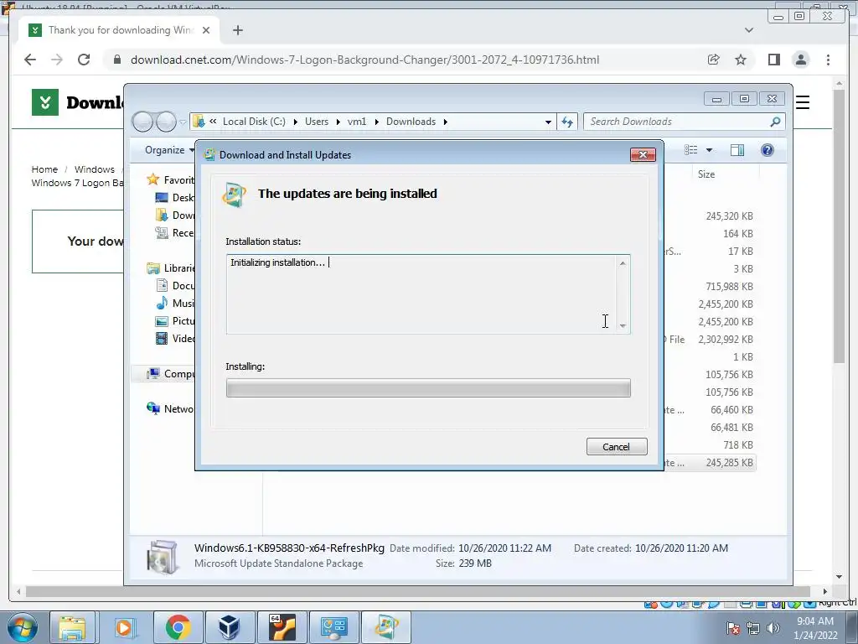Click the Size column header
The width and height of the screenshot is (858, 644).
click(706, 174)
